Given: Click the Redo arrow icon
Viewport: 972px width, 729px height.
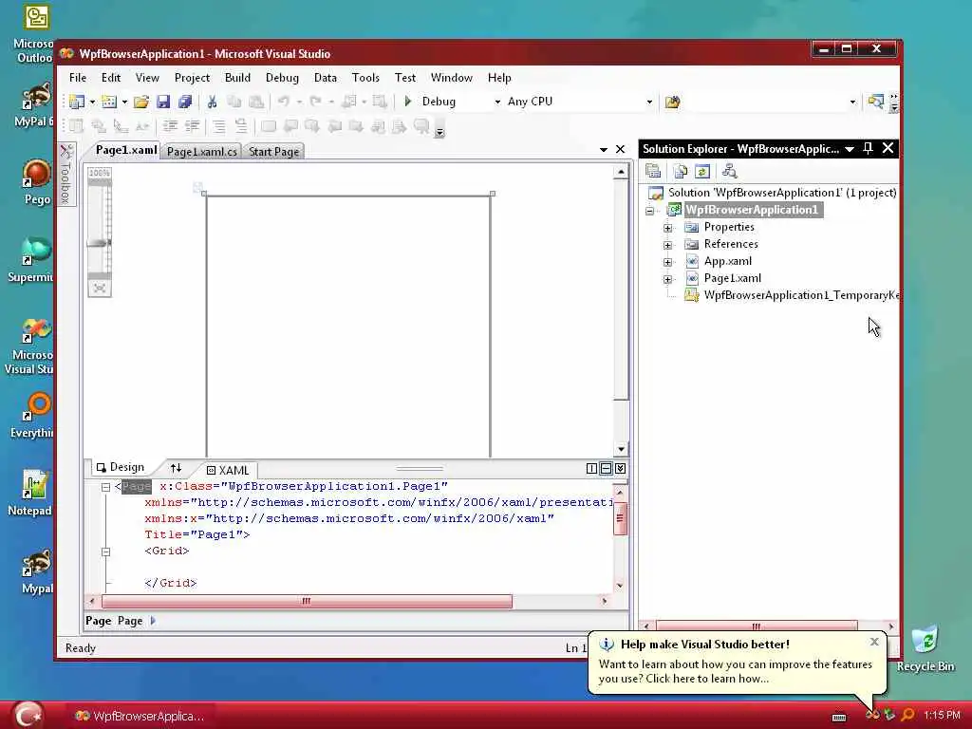Looking at the screenshot, I should pyautogui.click(x=315, y=101).
